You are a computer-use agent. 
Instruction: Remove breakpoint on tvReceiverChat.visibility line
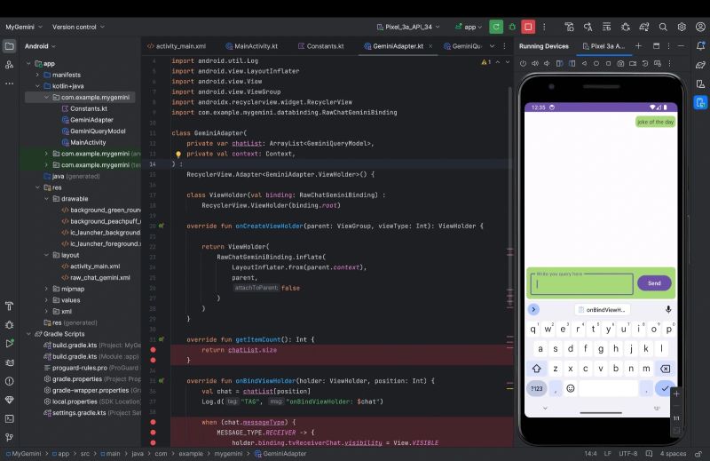pyautogui.click(x=153, y=443)
